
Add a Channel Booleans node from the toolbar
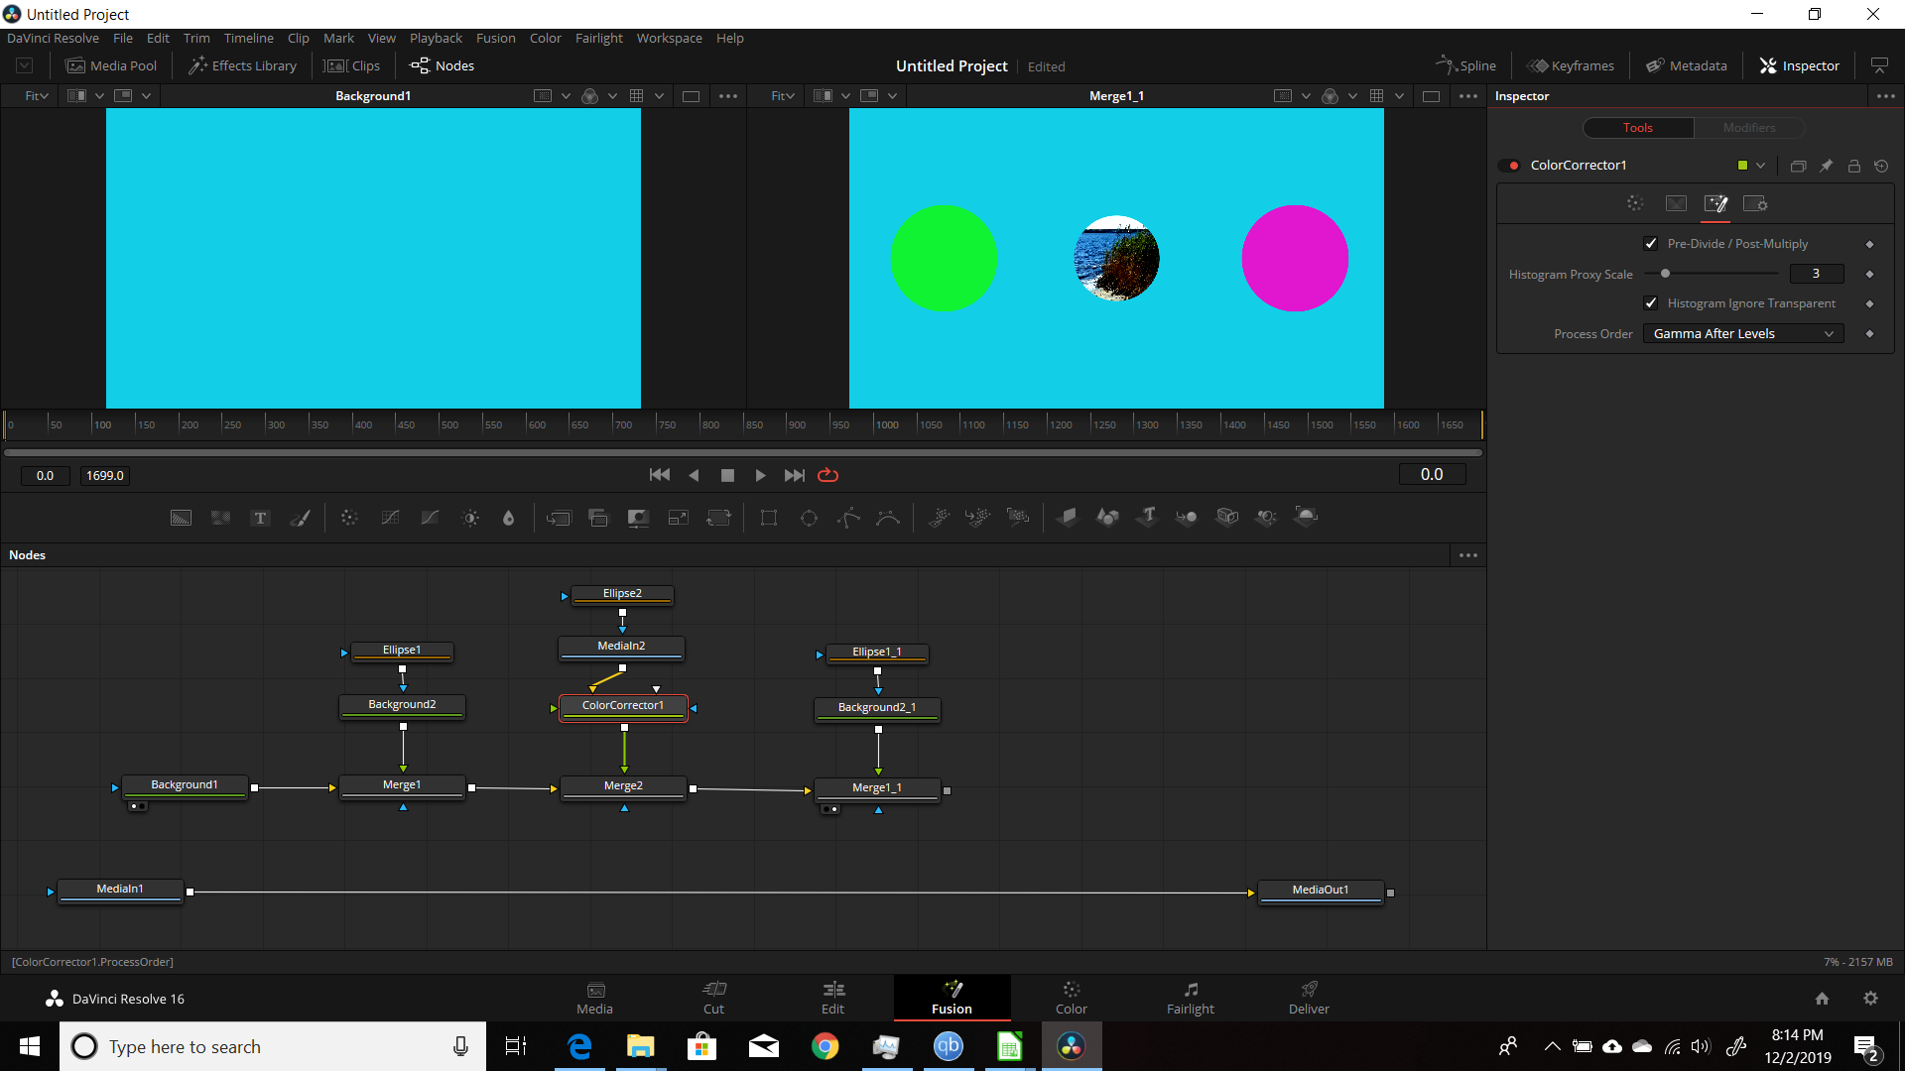598,518
